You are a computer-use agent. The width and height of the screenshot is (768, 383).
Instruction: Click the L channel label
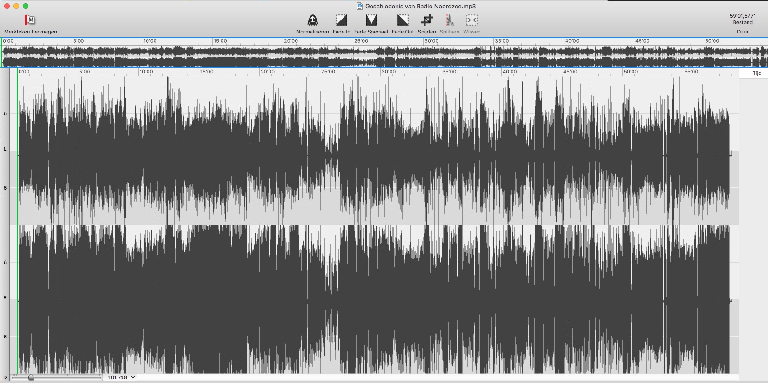pyautogui.click(x=5, y=149)
